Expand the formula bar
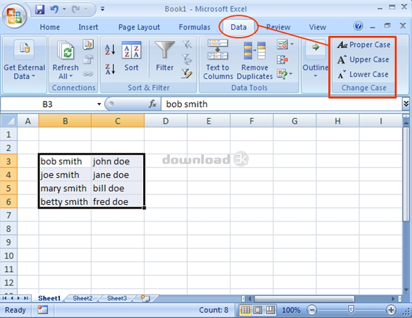412x318 pixels. pyautogui.click(x=406, y=104)
